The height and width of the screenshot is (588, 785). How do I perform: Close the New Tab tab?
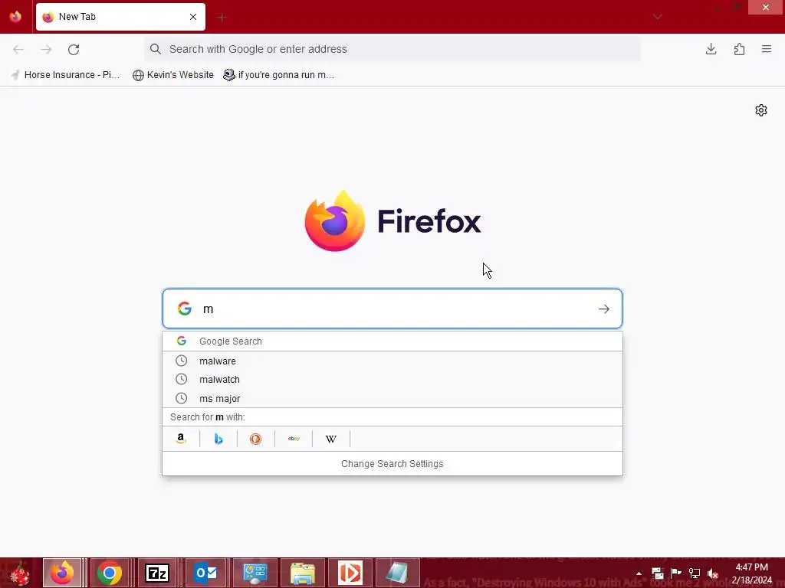click(192, 17)
